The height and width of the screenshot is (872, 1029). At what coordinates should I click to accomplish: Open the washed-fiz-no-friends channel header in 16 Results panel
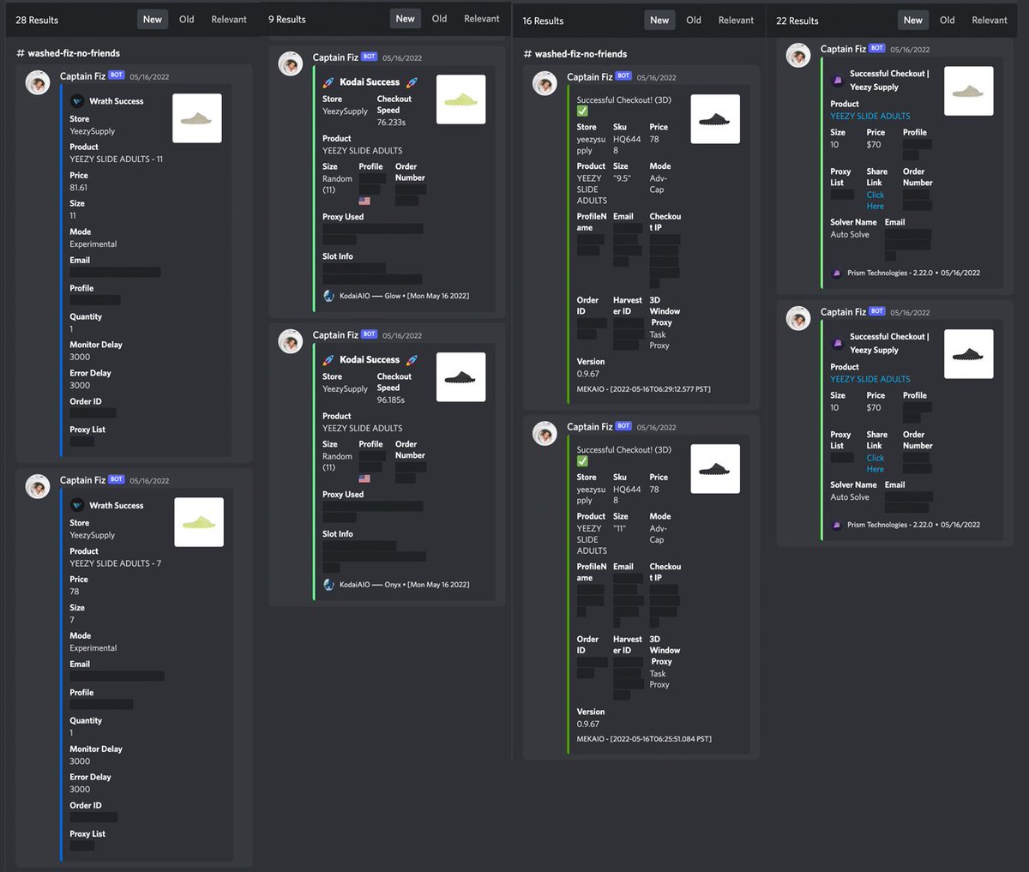pyautogui.click(x=575, y=54)
